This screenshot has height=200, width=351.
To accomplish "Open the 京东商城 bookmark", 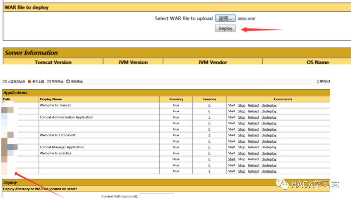I will (x=74, y=81).
